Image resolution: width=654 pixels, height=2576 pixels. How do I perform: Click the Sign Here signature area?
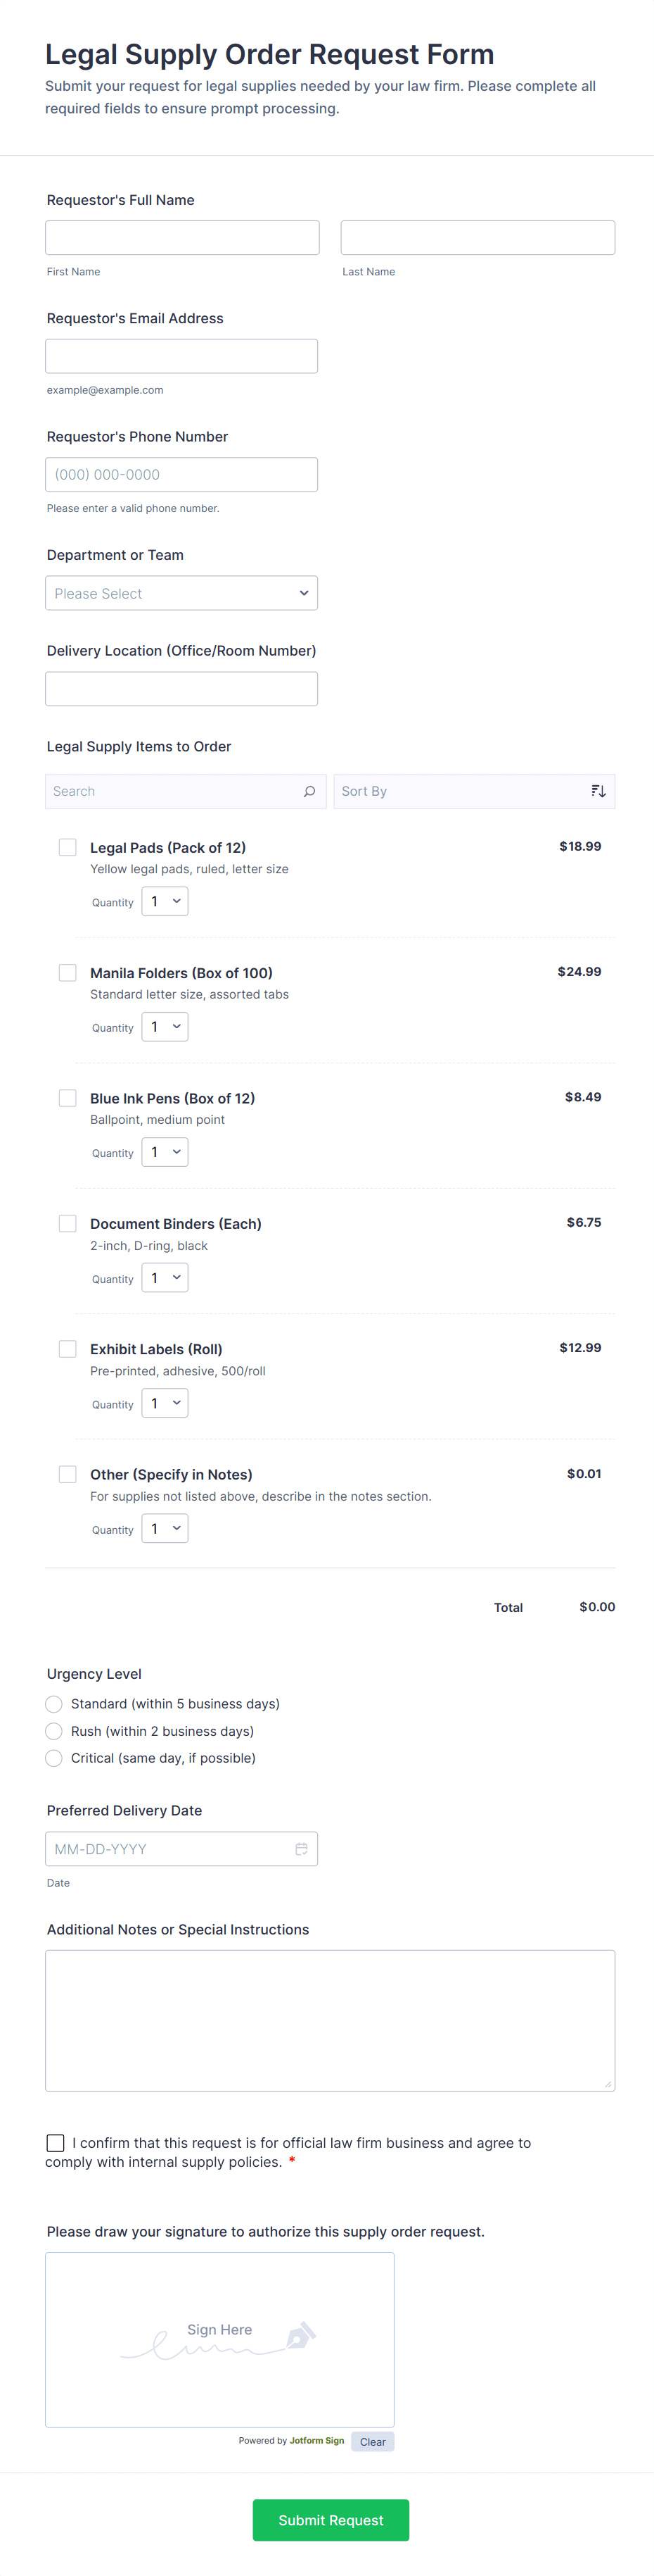coord(219,2338)
